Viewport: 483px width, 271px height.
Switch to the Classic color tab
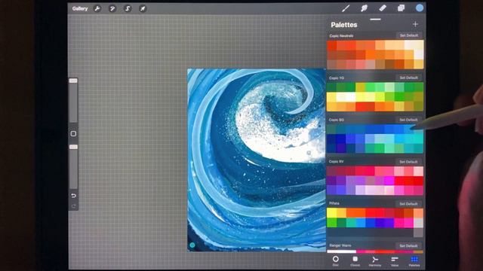pos(355,260)
